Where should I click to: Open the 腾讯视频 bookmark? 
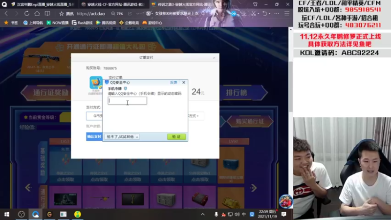(x=106, y=22)
